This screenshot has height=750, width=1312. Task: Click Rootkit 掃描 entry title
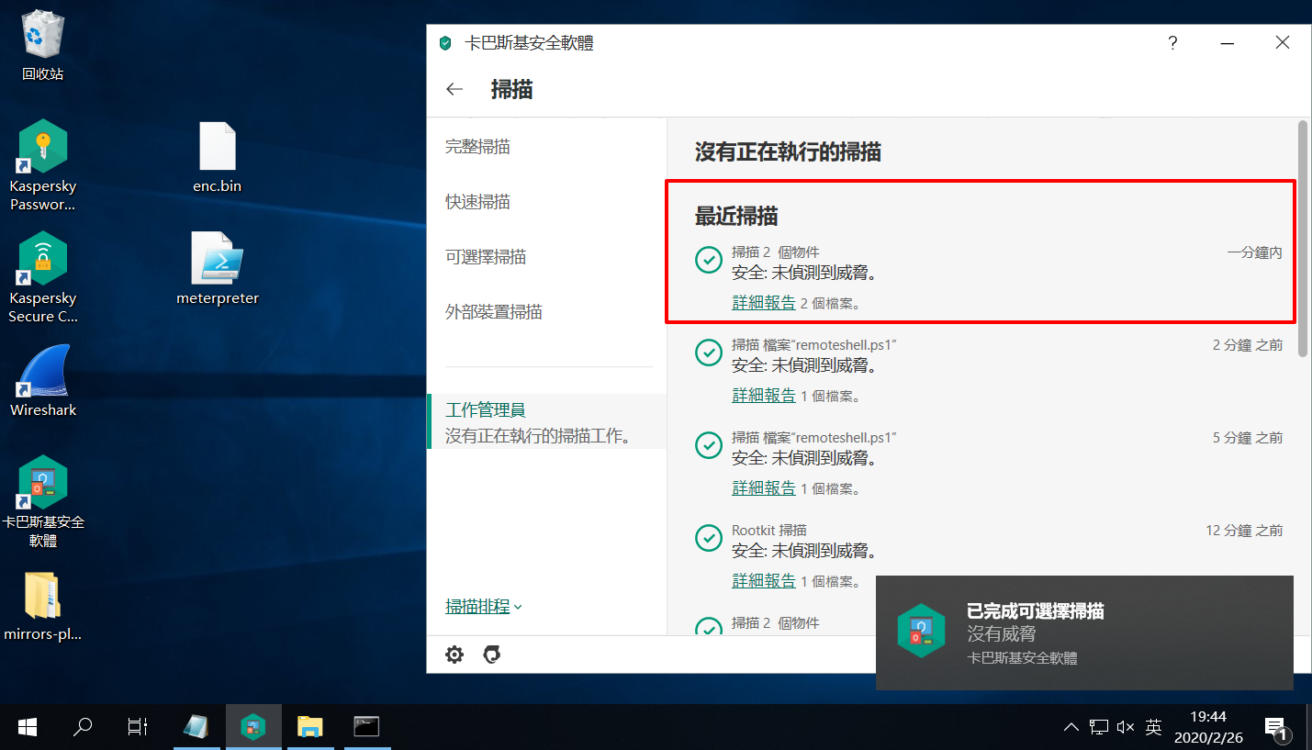[x=769, y=531]
